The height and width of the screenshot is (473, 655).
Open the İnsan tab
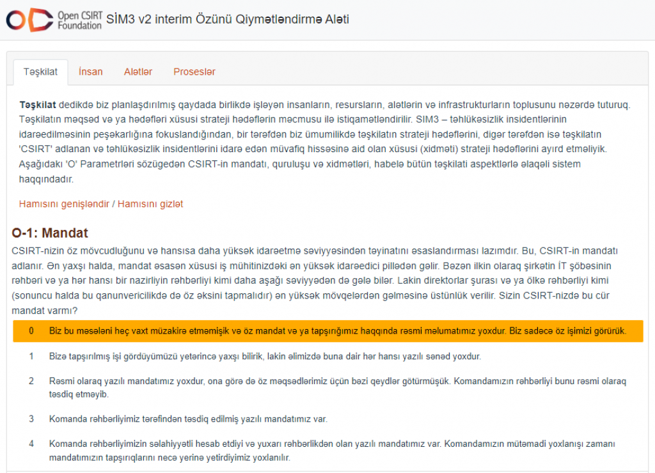pyautogui.click(x=90, y=72)
